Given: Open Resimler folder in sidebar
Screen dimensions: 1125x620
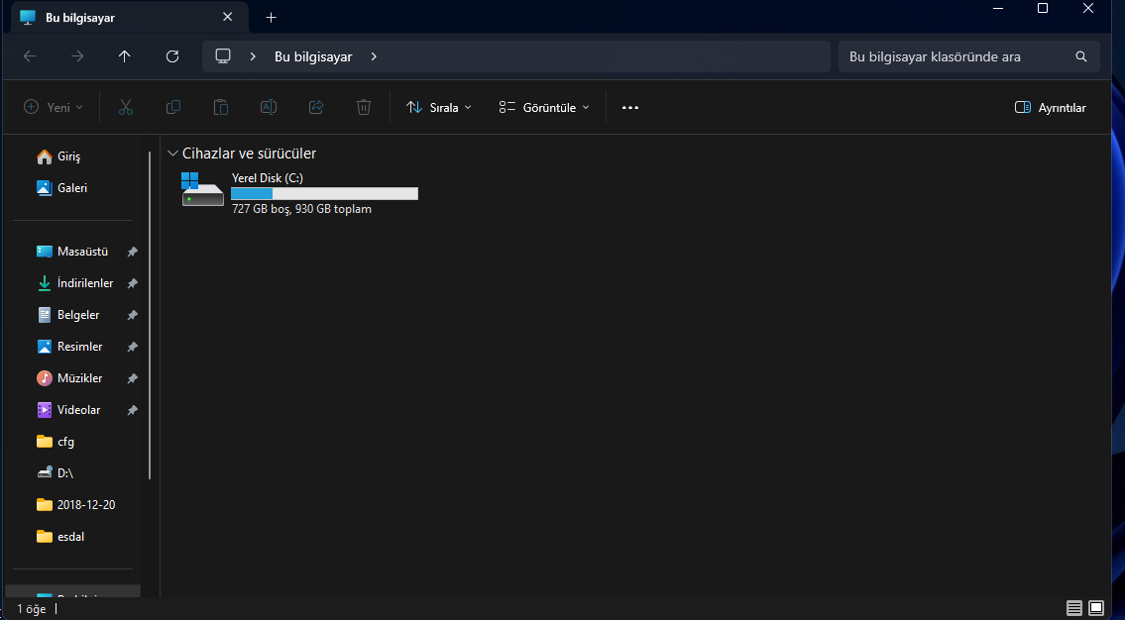Looking at the screenshot, I should click(x=70, y=347).
